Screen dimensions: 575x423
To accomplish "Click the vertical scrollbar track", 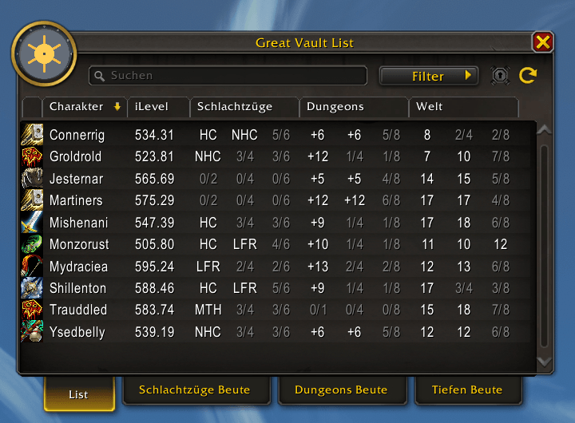I will point(544,246).
